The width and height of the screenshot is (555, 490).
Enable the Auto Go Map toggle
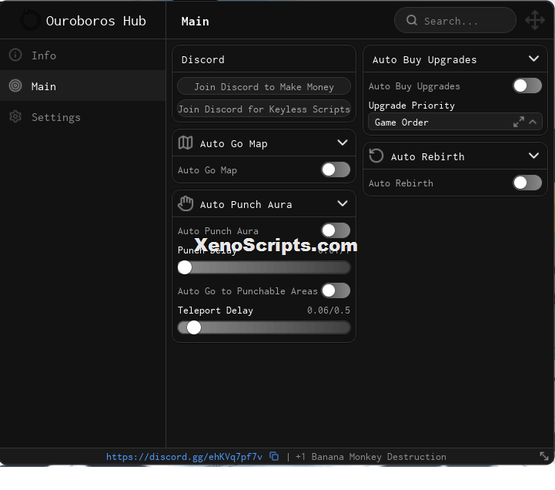pos(336,169)
